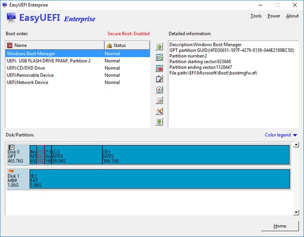304x237 pixels.
Task: Select the E: FAT 1.86G partition
Action: point(160,179)
